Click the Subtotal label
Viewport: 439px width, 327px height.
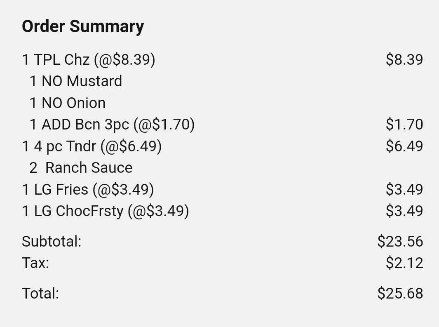coord(52,241)
